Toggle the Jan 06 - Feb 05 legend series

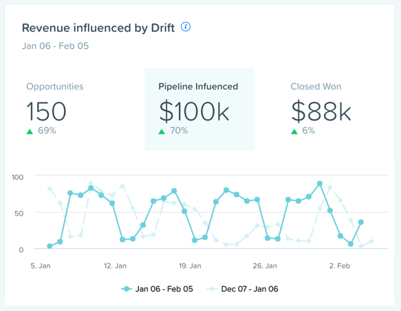click(x=157, y=289)
